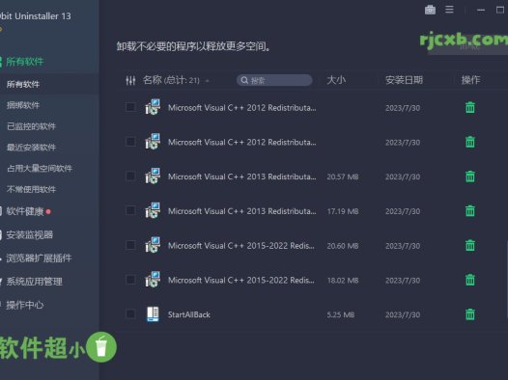Click the filter sliders icon beside 名称
508x380 pixels.
click(x=130, y=80)
